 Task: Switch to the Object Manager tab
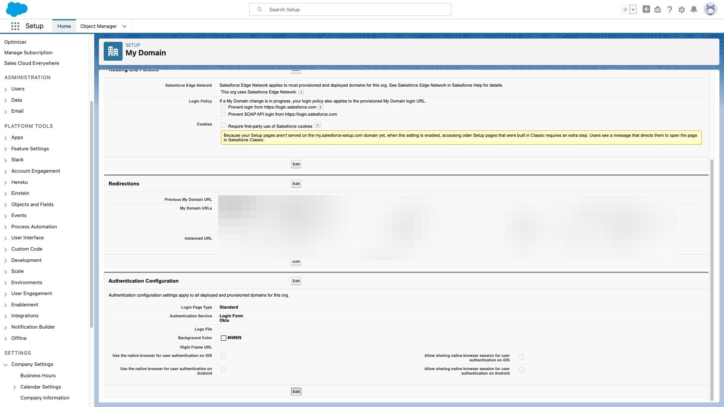(98, 26)
